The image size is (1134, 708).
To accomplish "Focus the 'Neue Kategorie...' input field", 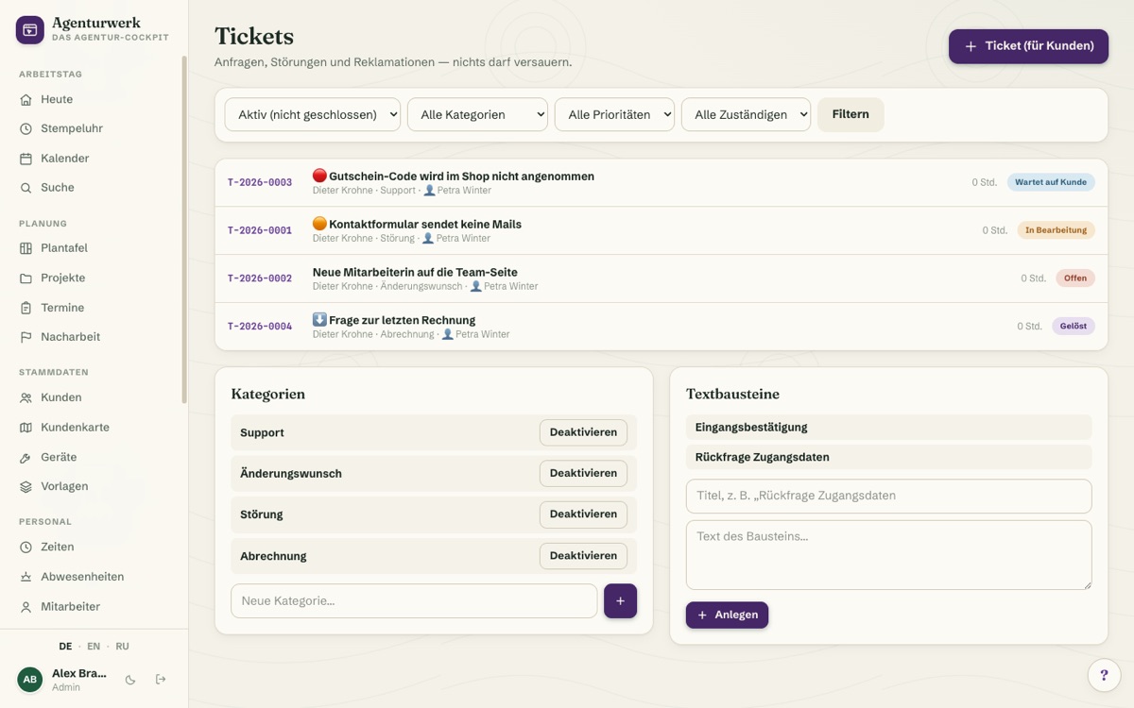I will [x=414, y=601].
